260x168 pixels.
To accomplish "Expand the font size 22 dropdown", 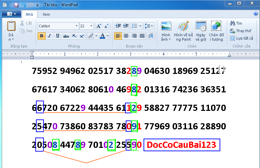I will click(91, 26).
